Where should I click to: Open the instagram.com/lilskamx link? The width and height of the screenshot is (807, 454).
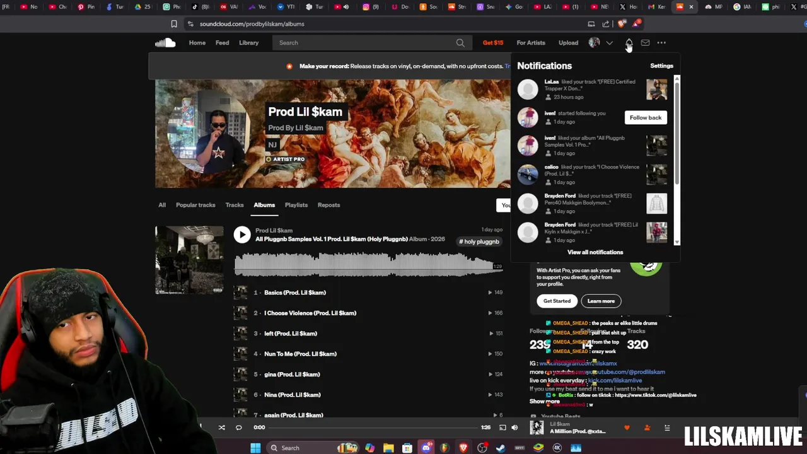coord(578,364)
